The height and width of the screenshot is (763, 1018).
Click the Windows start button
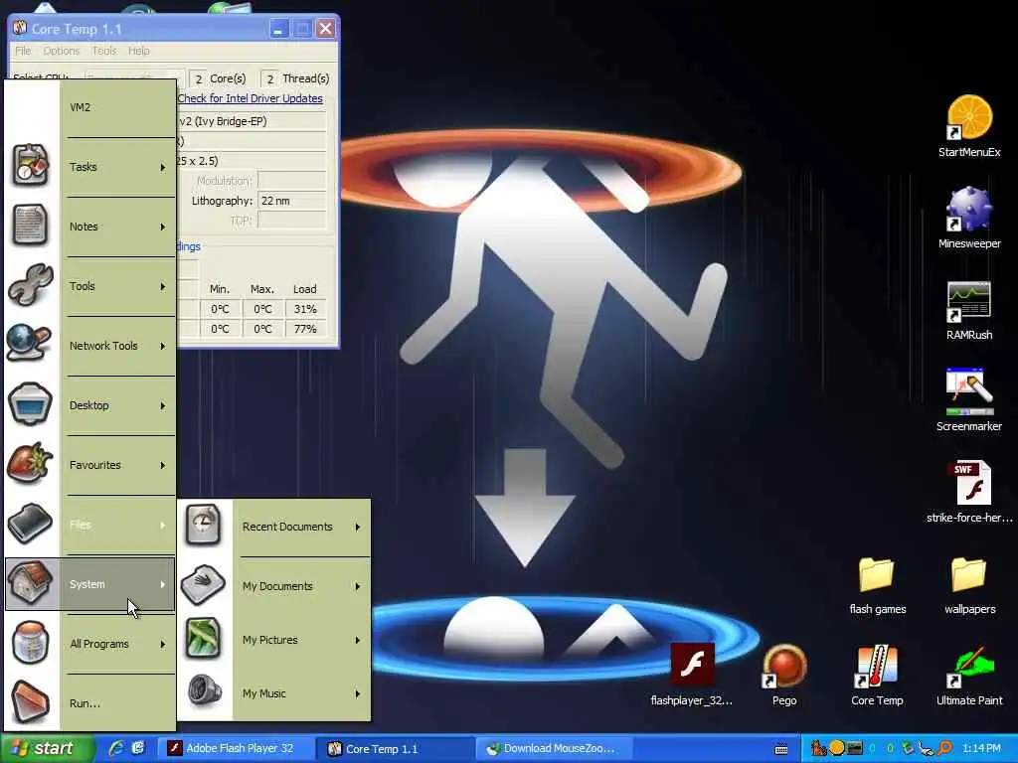coord(47,749)
